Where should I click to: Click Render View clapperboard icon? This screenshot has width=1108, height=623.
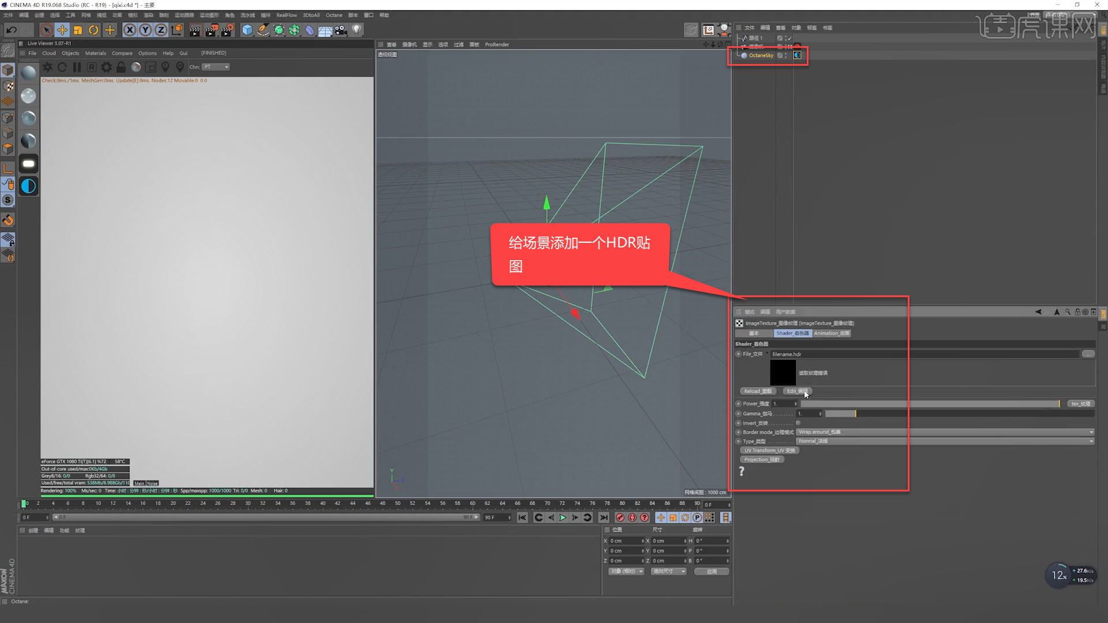[195, 30]
